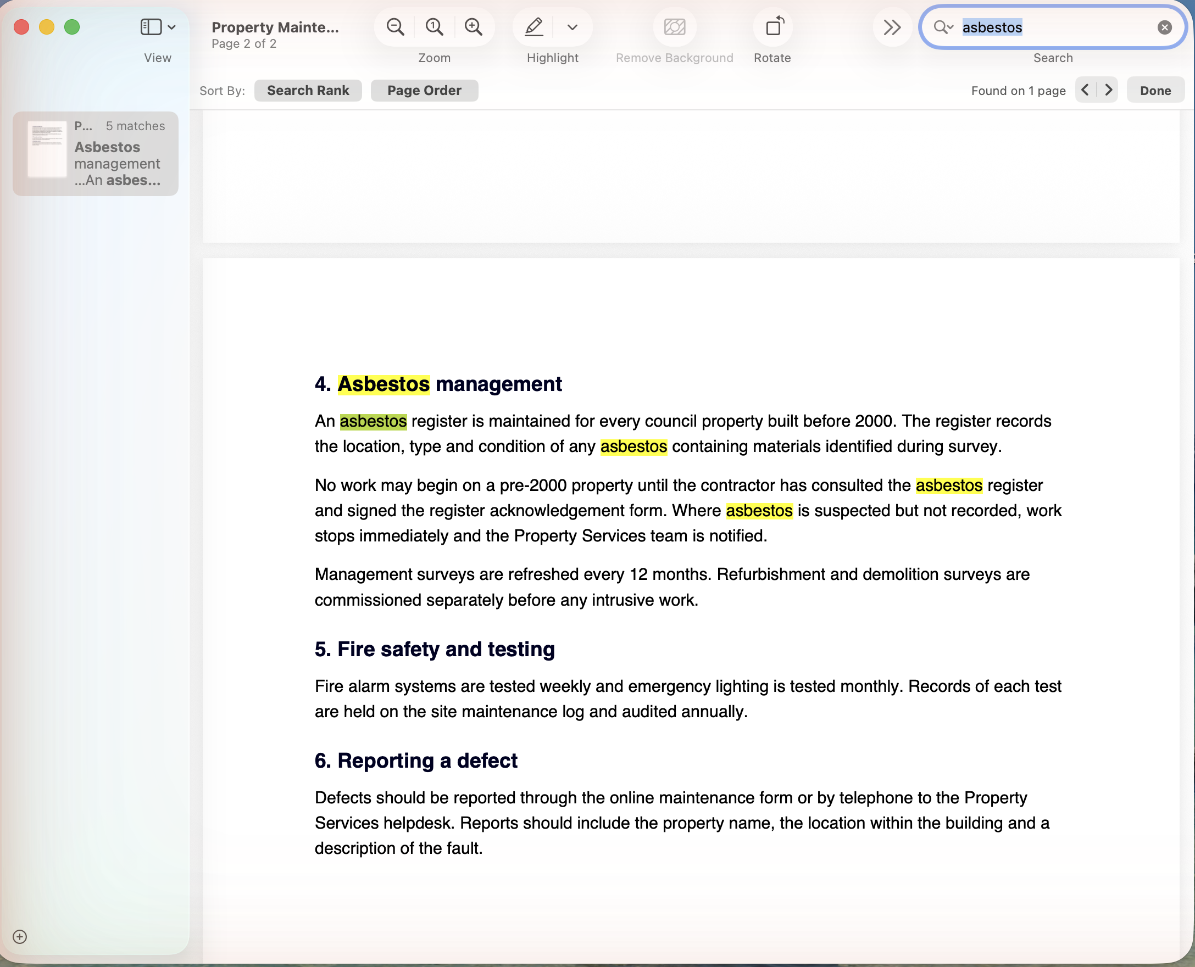Viewport: 1195px width, 967px height.
Task: Click the Actual Size zoom icon
Action: (x=434, y=27)
